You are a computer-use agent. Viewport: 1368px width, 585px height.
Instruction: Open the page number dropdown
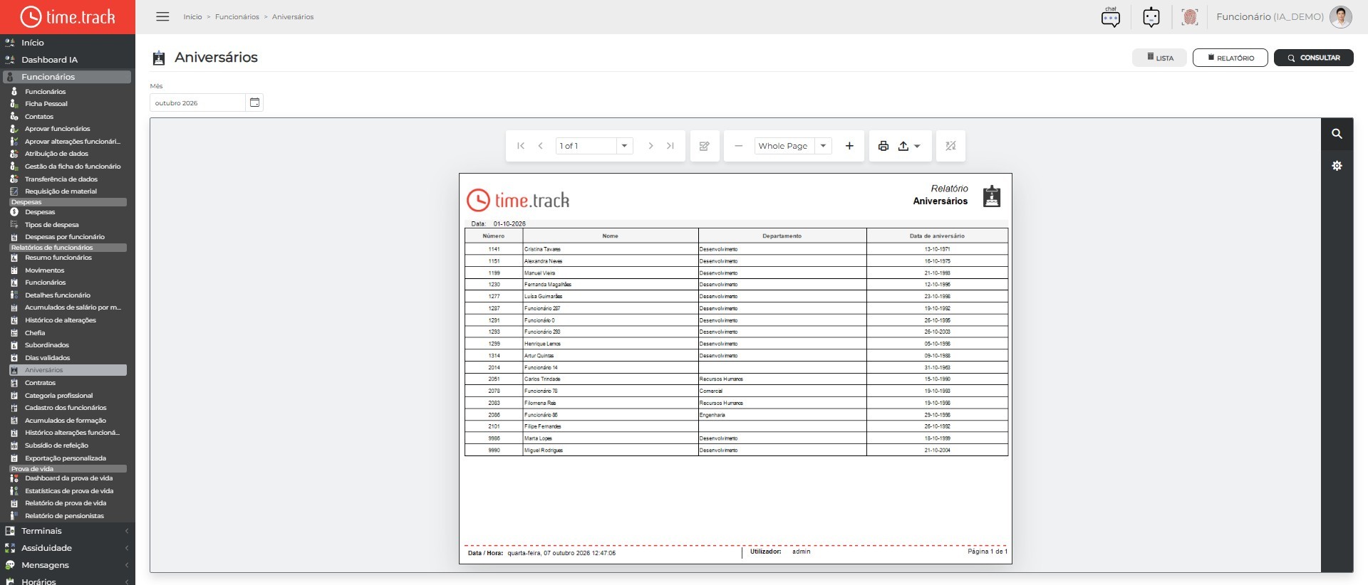click(x=624, y=146)
